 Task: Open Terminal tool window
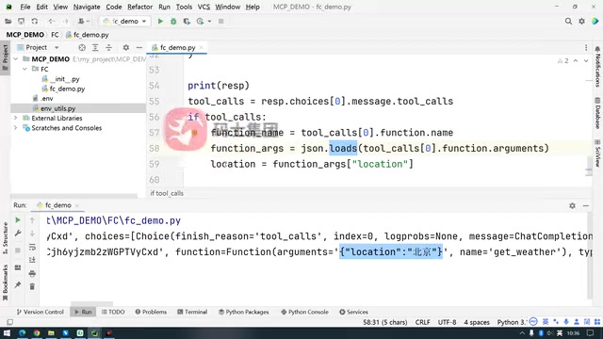tap(192, 312)
